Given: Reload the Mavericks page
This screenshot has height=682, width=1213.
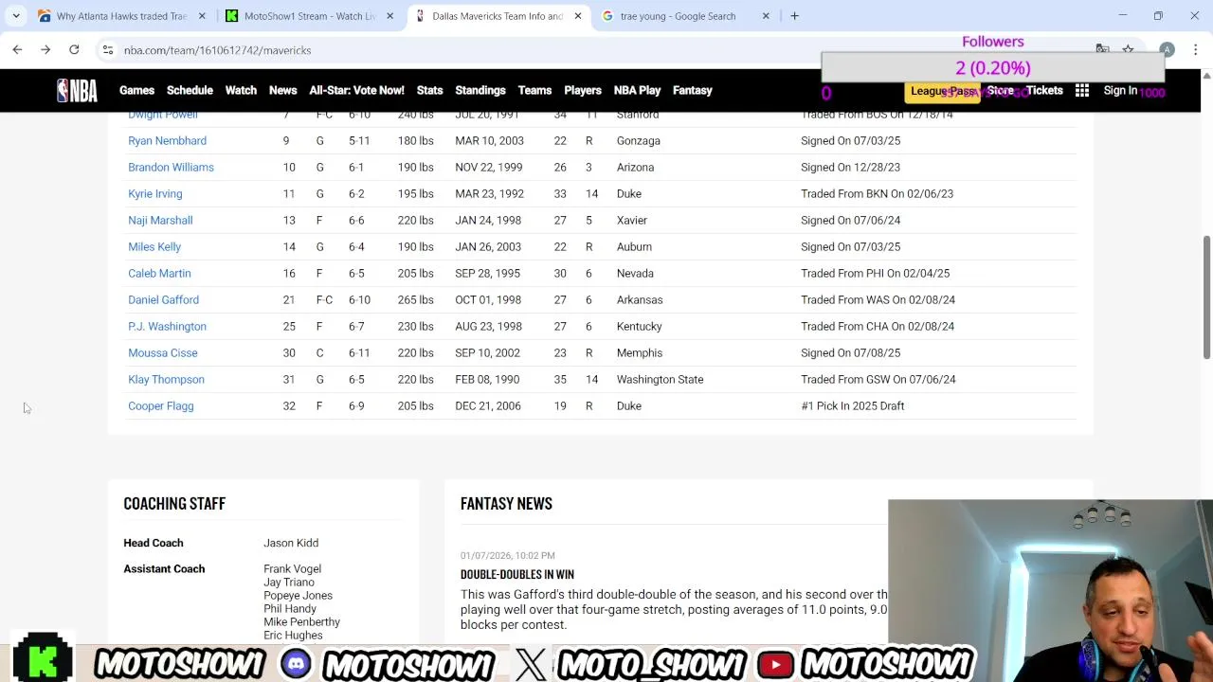Looking at the screenshot, I should [74, 49].
